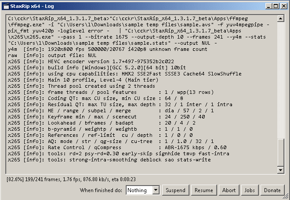Maximize the StaxRip Log window
This screenshot has height=200, width=290.
tap(276, 6)
